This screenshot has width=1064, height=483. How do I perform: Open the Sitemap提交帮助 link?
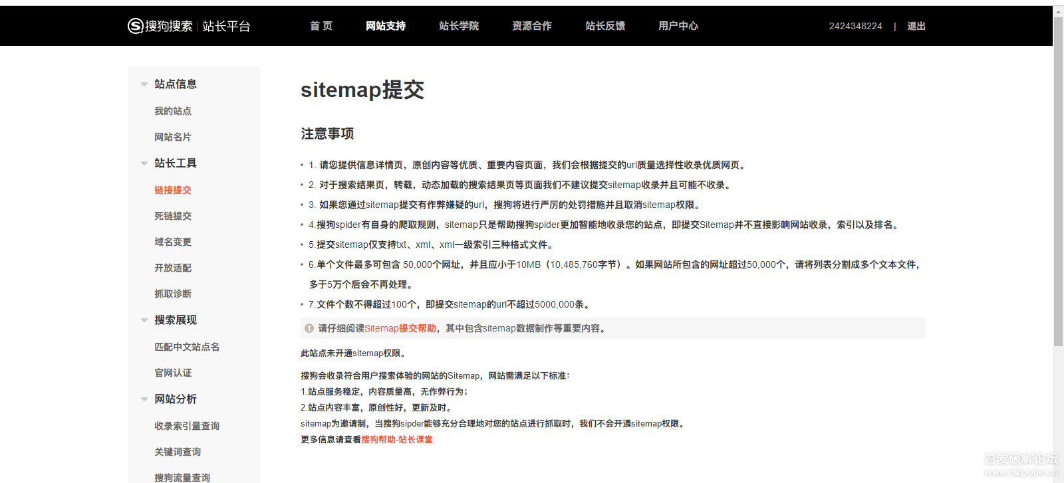pyautogui.click(x=400, y=328)
